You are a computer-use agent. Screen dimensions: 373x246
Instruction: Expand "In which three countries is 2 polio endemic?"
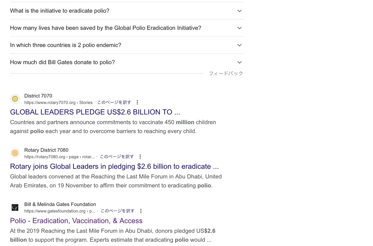pyautogui.click(x=127, y=45)
